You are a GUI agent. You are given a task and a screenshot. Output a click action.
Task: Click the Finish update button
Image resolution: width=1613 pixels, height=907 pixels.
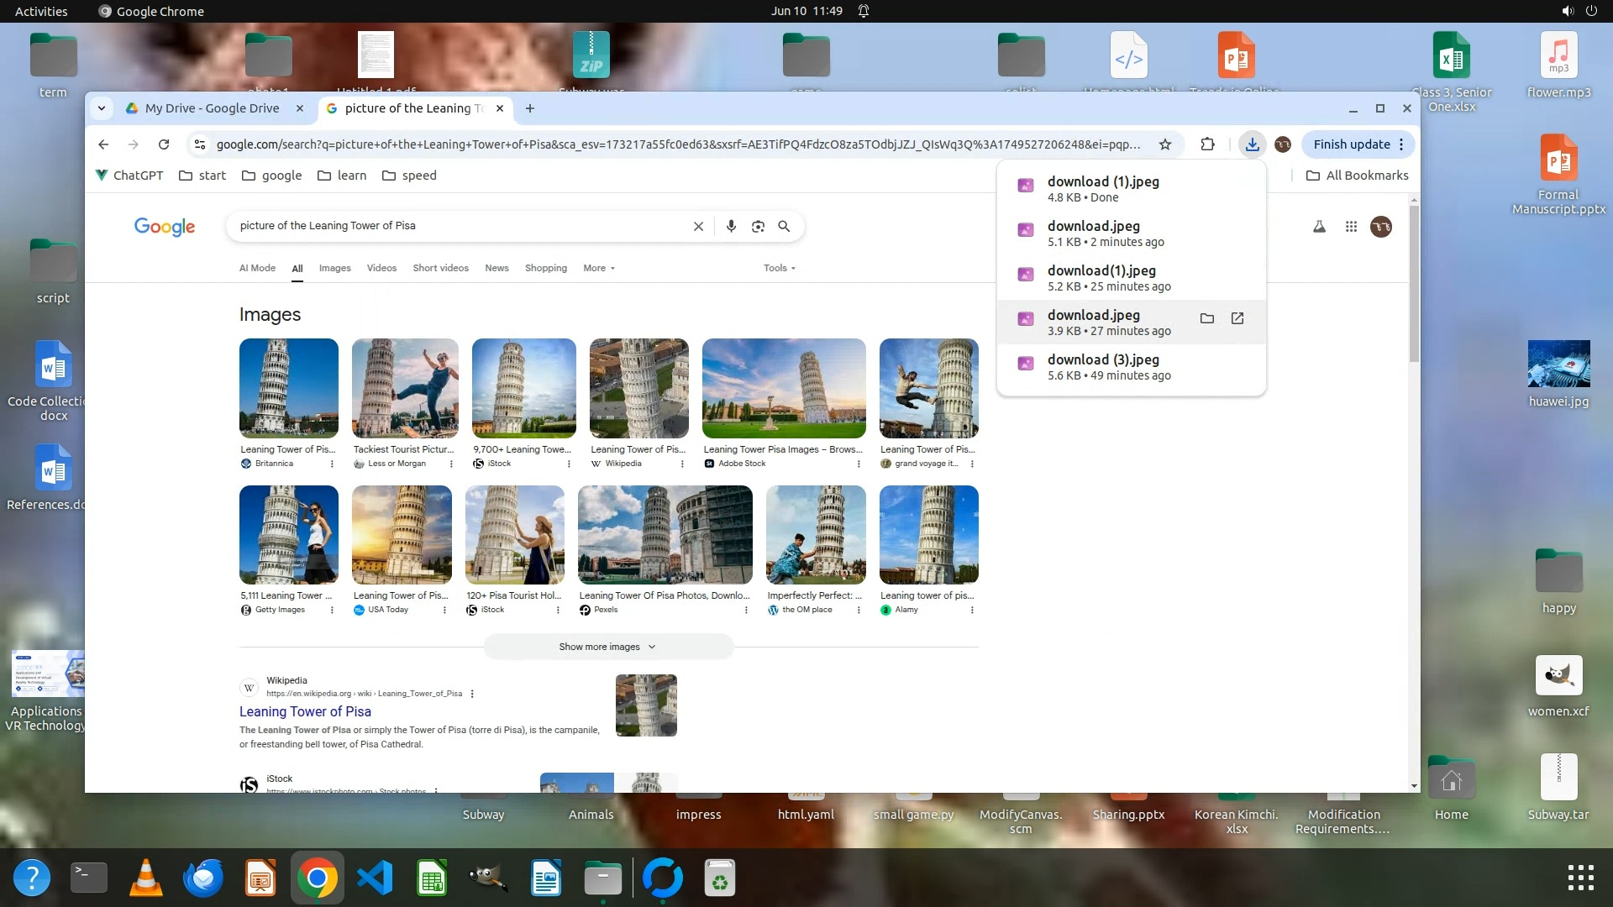tap(1351, 144)
